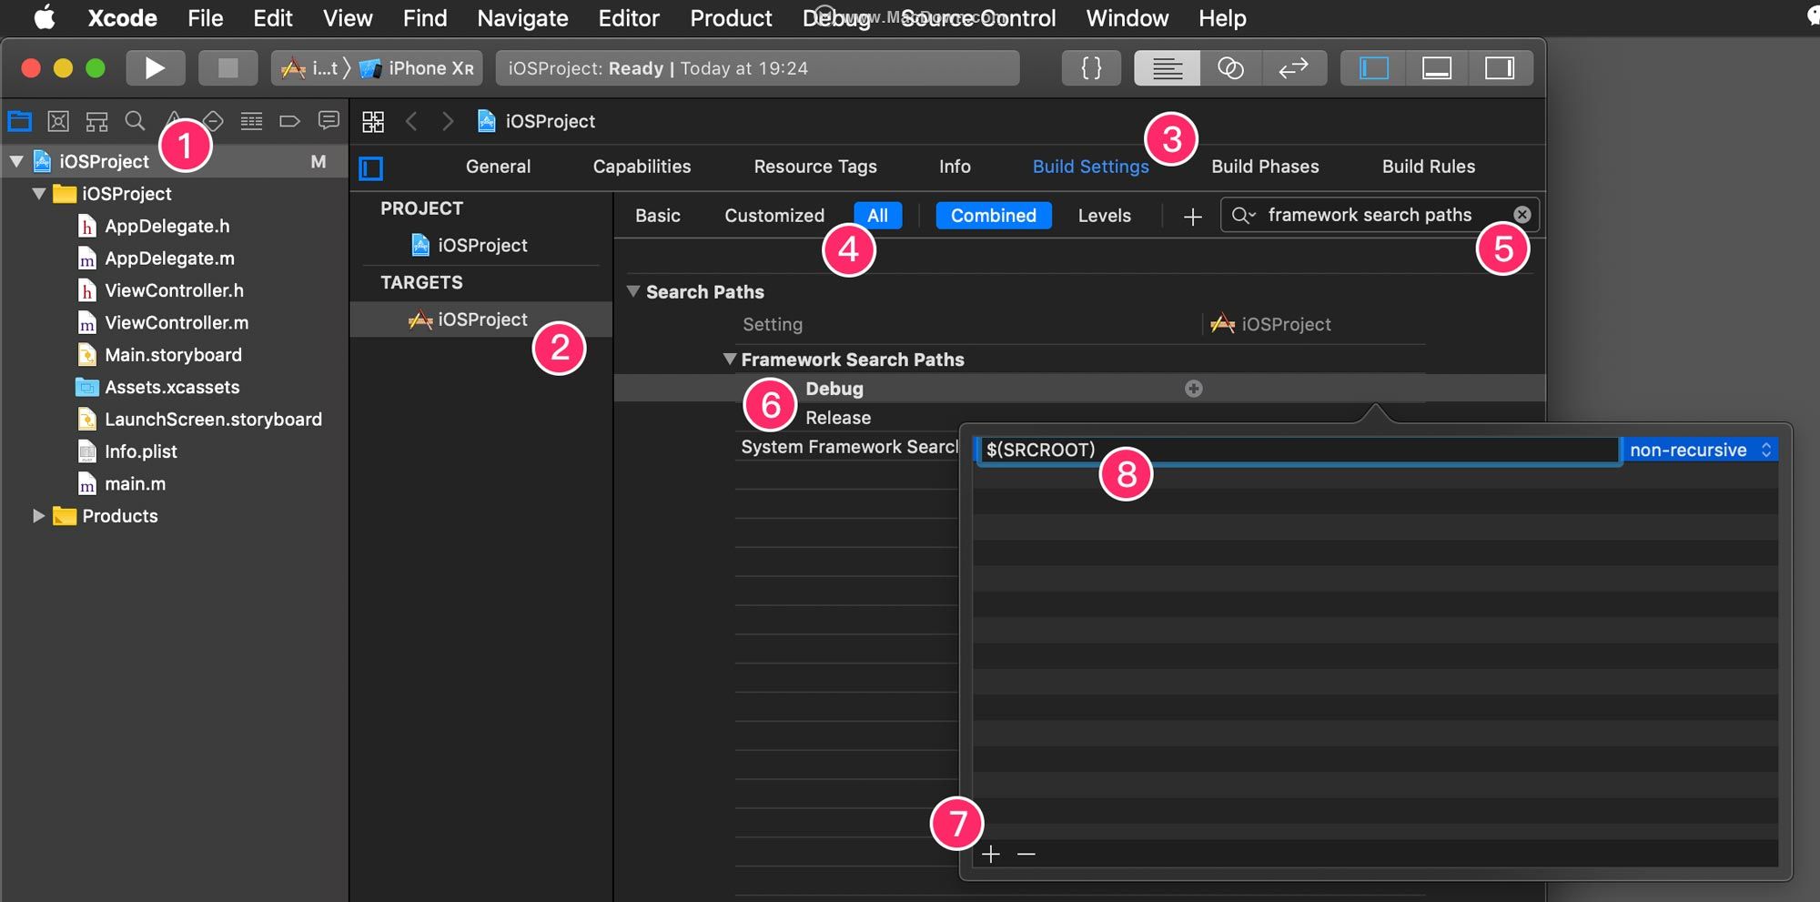Open the Product menu
The width and height of the screenshot is (1820, 902).
click(x=731, y=18)
